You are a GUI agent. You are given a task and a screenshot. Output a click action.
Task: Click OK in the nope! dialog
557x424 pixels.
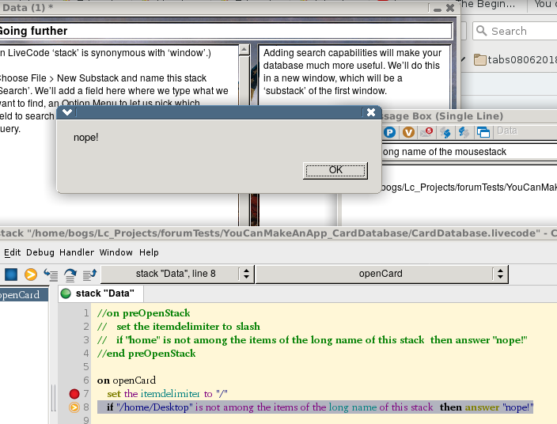click(335, 170)
